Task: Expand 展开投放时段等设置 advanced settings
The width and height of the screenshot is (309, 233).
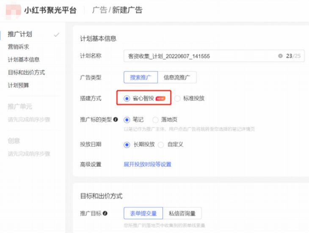Action: pyautogui.click(x=147, y=164)
